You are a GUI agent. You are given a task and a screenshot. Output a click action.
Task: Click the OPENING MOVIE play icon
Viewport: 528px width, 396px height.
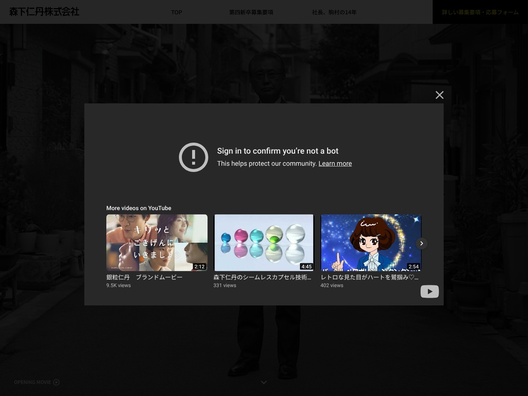pos(56,382)
